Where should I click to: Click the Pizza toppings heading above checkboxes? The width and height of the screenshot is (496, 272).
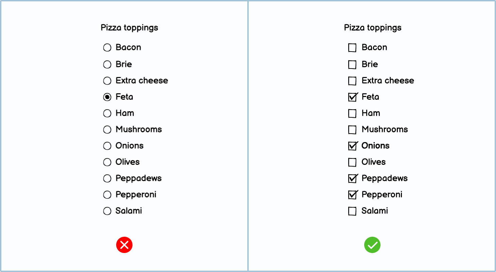[x=373, y=28]
